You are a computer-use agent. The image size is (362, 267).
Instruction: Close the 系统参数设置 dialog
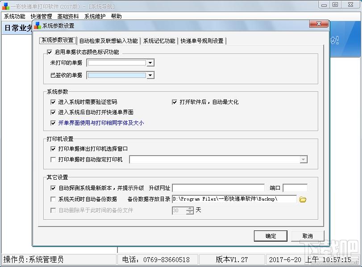coord(319,24)
